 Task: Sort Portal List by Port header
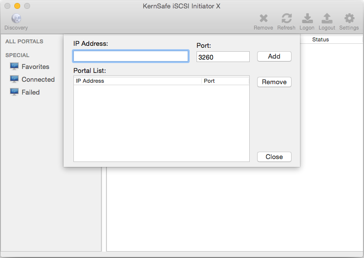tap(226, 81)
